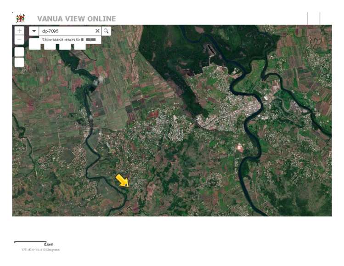Click the VANUA VIEW ONLINE title
The image size is (344, 266).
(77, 19)
